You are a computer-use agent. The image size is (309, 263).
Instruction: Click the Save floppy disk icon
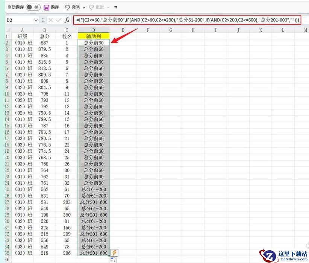(46, 8)
